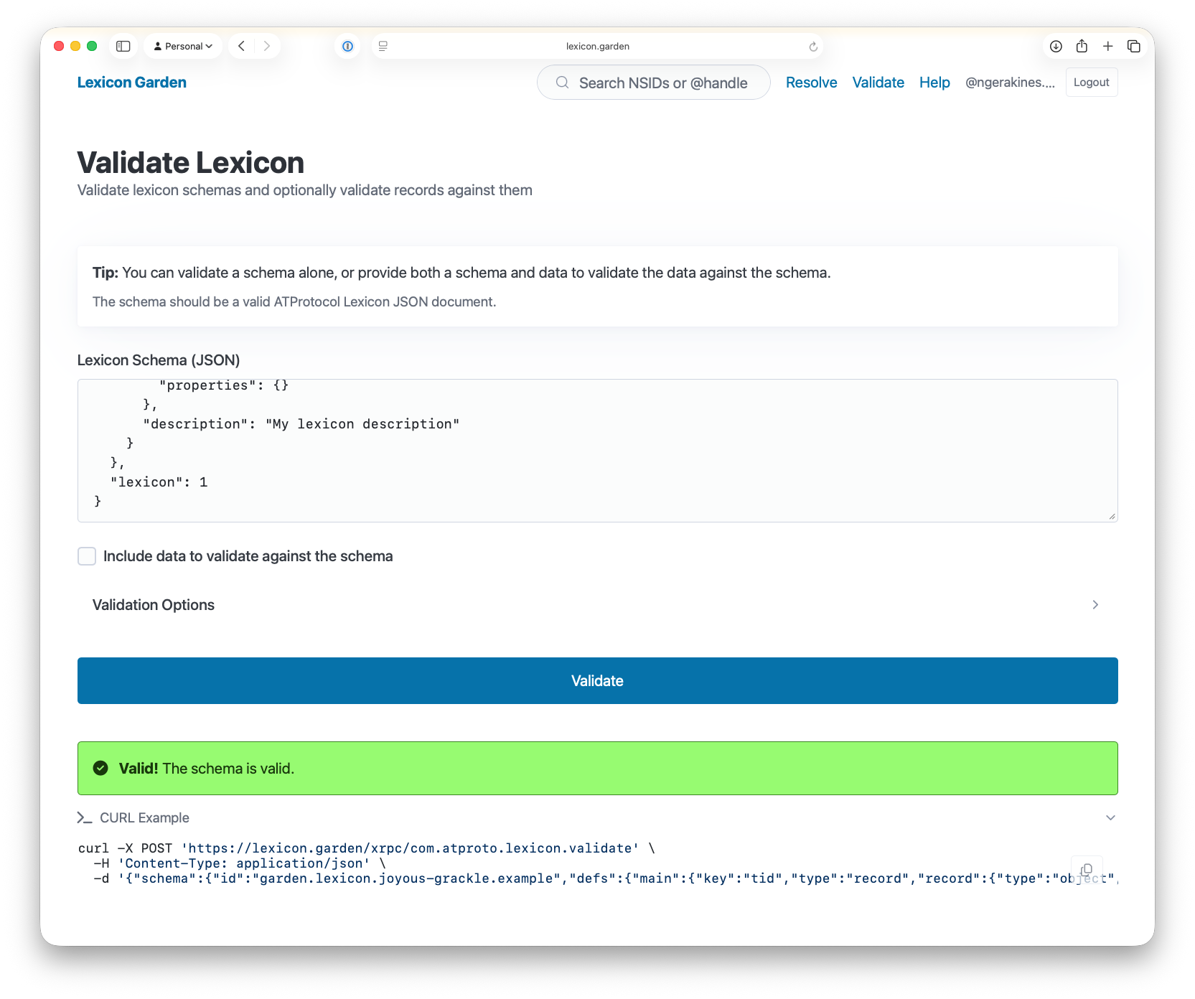Click the Safari sidebar toggle icon
The image size is (1195, 999).
[x=123, y=46]
